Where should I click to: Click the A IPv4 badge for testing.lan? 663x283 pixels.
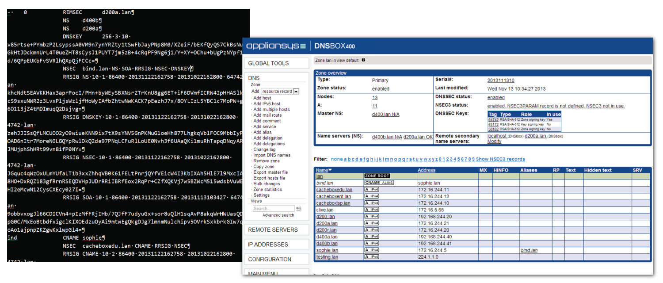[x=372, y=257]
